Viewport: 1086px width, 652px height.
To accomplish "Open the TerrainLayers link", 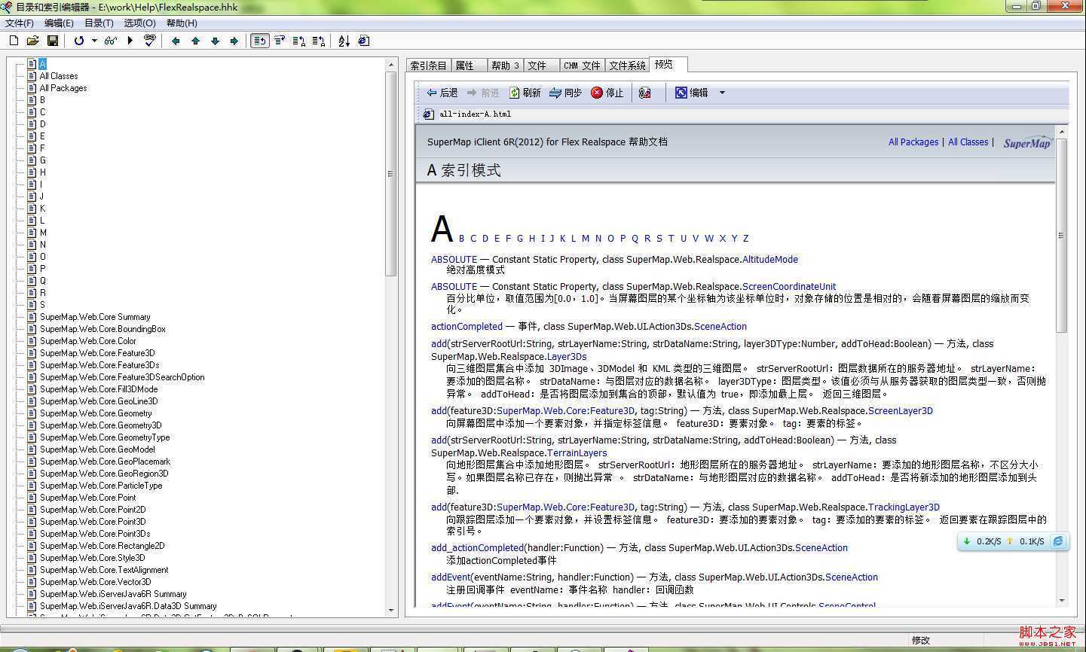I will (577, 452).
